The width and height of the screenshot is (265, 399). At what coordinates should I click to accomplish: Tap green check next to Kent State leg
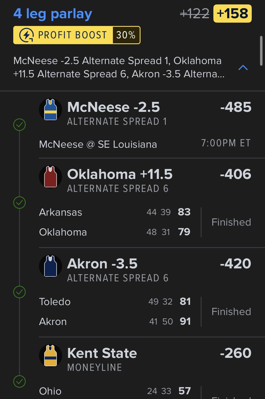click(x=19, y=382)
